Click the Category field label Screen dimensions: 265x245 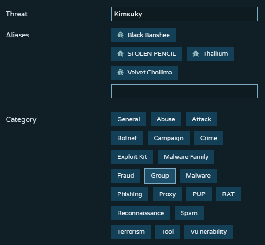[21, 120]
